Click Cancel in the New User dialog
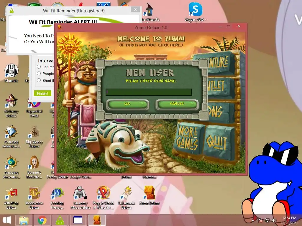 click(177, 104)
